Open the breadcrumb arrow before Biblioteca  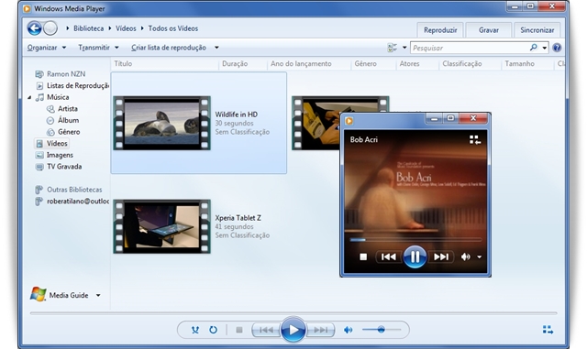click(67, 28)
